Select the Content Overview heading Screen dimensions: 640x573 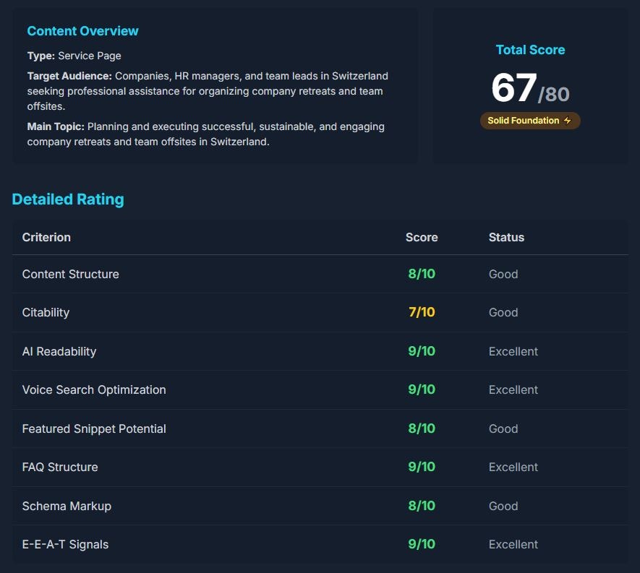[82, 31]
